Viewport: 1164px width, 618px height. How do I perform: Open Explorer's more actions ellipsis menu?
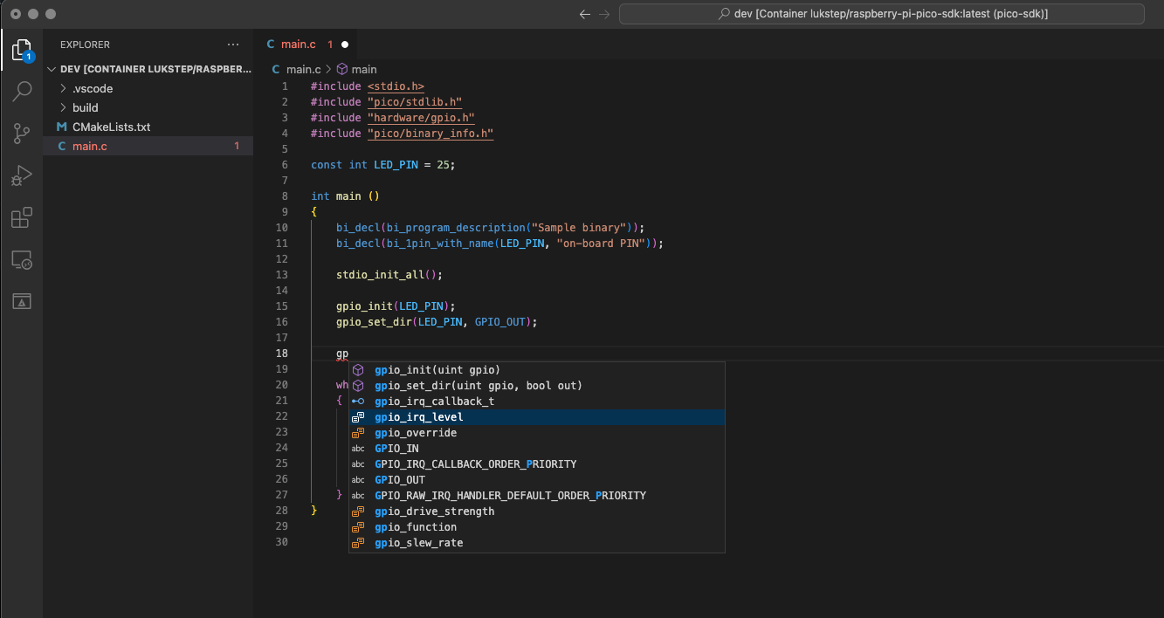coord(232,45)
